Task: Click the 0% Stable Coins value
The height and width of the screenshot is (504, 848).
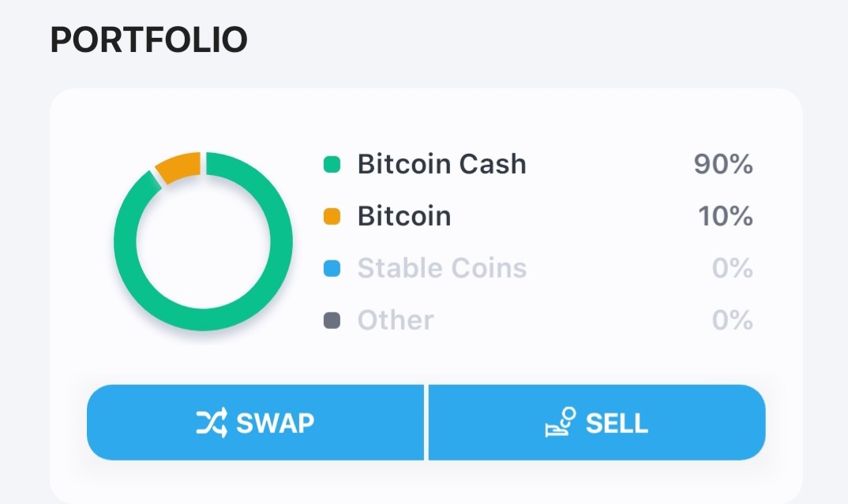Action: pyautogui.click(x=732, y=268)
